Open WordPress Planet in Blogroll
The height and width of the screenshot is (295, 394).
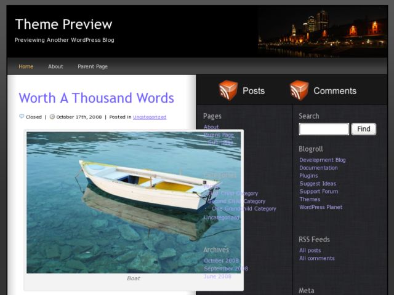pyautogui.click(x=321, y=207)
